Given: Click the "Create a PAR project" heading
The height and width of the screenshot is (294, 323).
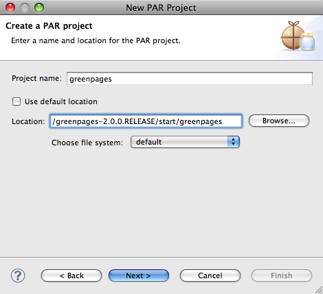Looking at the screenshot, I should 49,26.
